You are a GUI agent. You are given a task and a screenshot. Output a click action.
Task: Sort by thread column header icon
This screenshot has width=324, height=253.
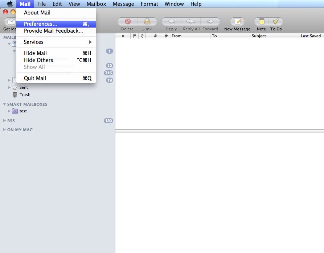(x=142, y=36)
